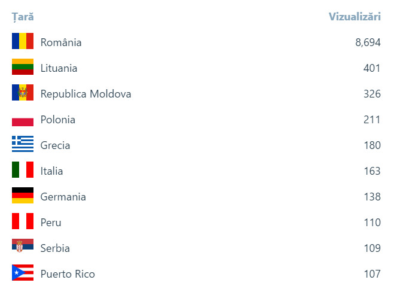
Task: Click the Italy flag icon
Action: [x=23, y=170]
